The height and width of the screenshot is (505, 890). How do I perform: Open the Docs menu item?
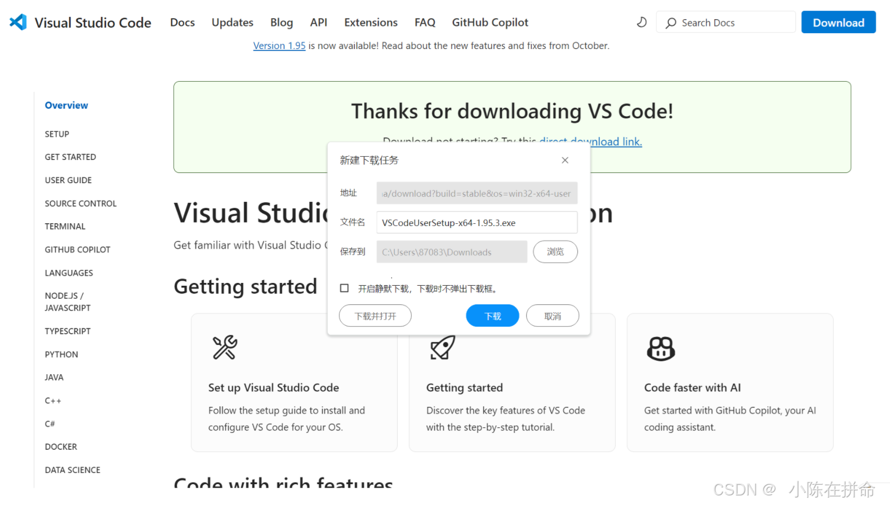pos(183,23)
